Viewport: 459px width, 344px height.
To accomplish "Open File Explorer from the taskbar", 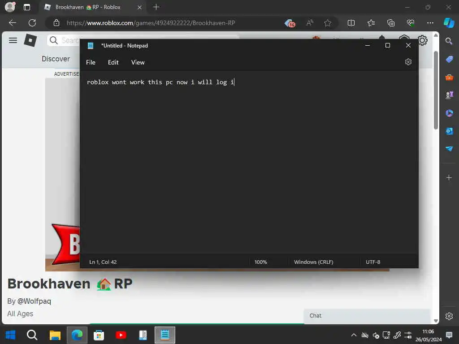I will point(55,335).
